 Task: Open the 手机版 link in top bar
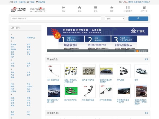click(32, 2)
